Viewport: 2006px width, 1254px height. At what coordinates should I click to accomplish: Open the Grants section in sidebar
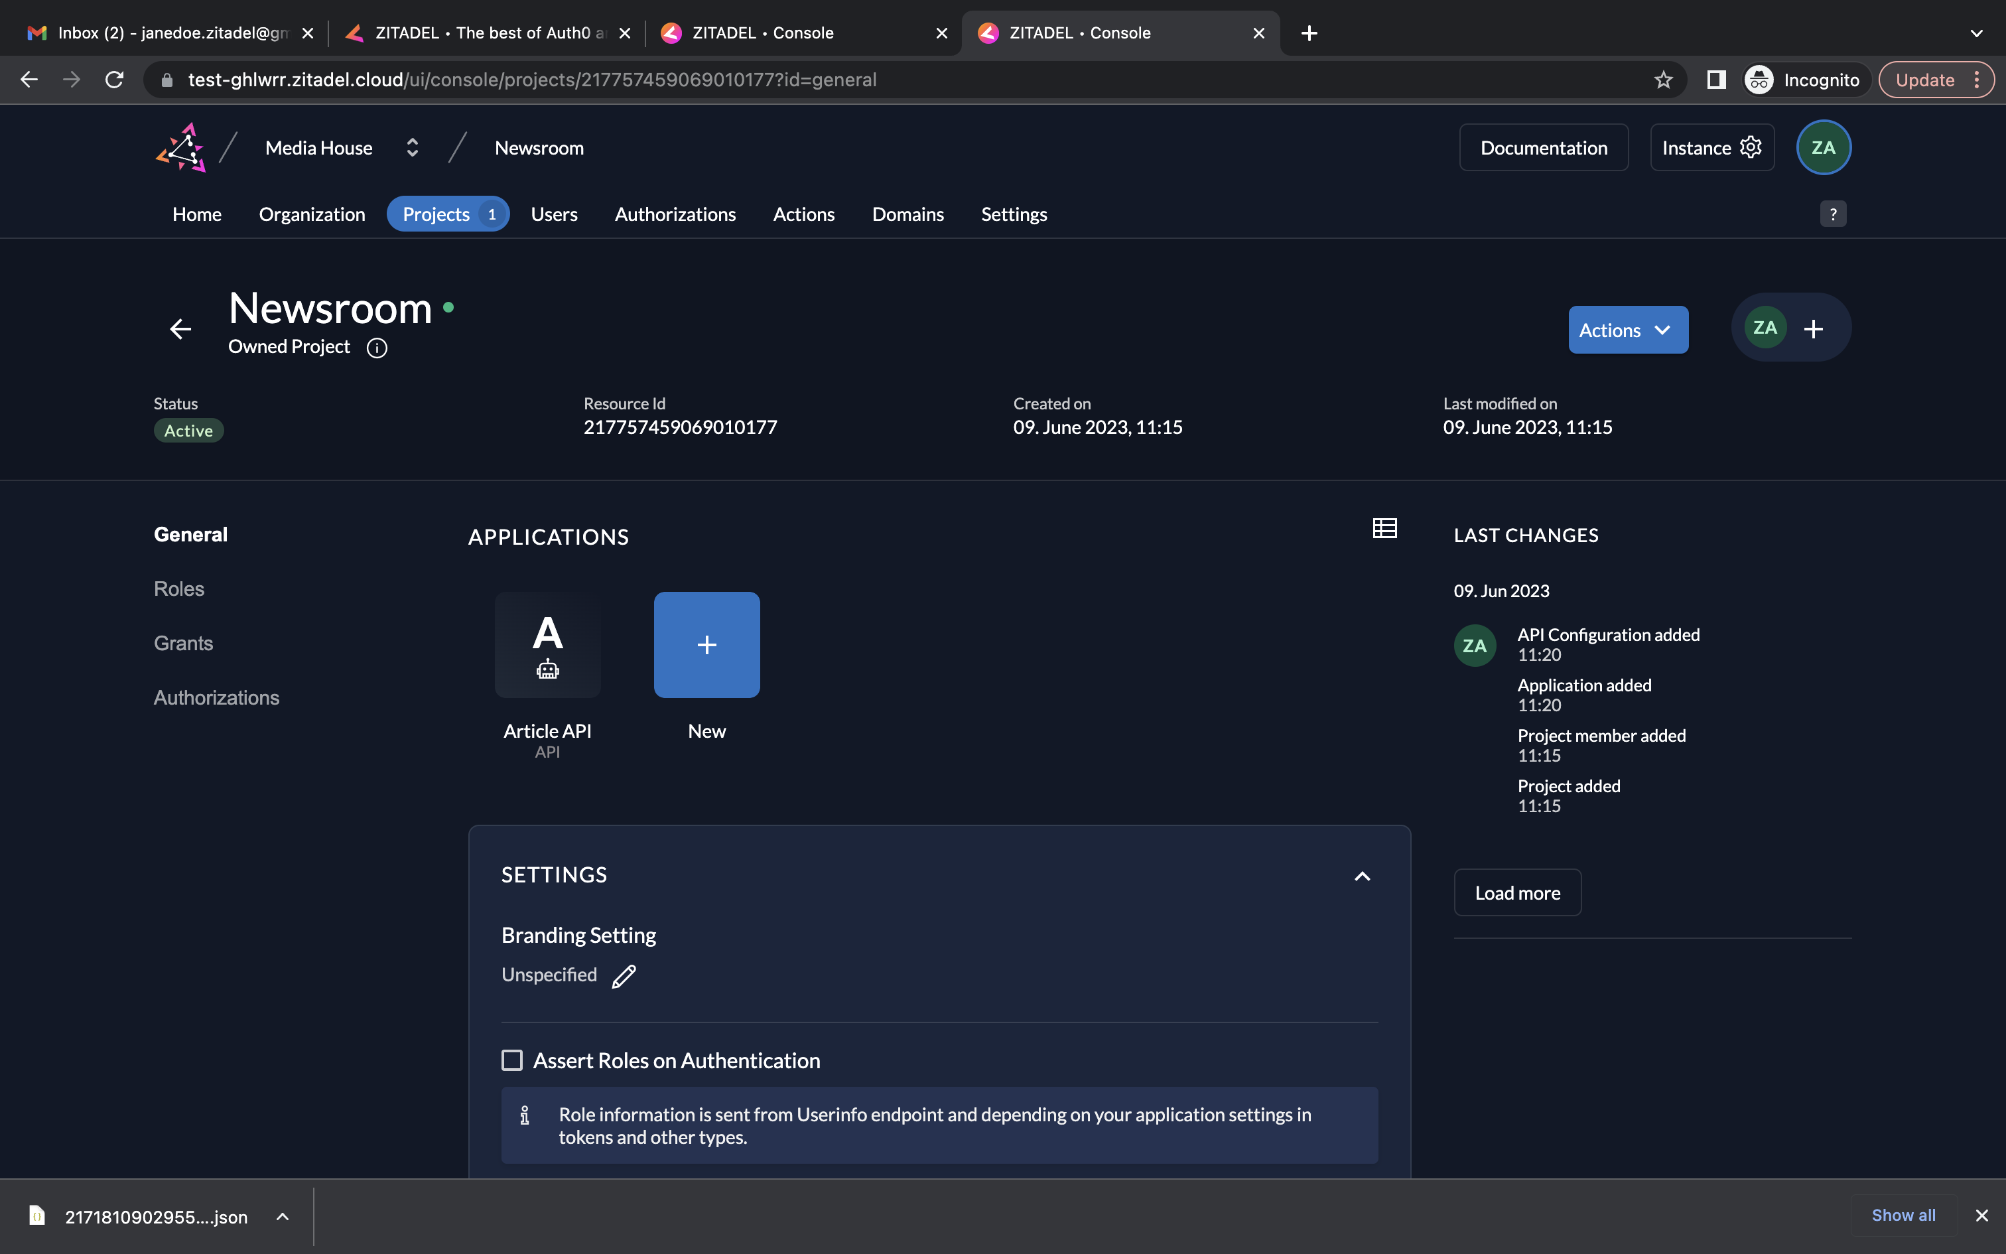click(x=183, y=643)
